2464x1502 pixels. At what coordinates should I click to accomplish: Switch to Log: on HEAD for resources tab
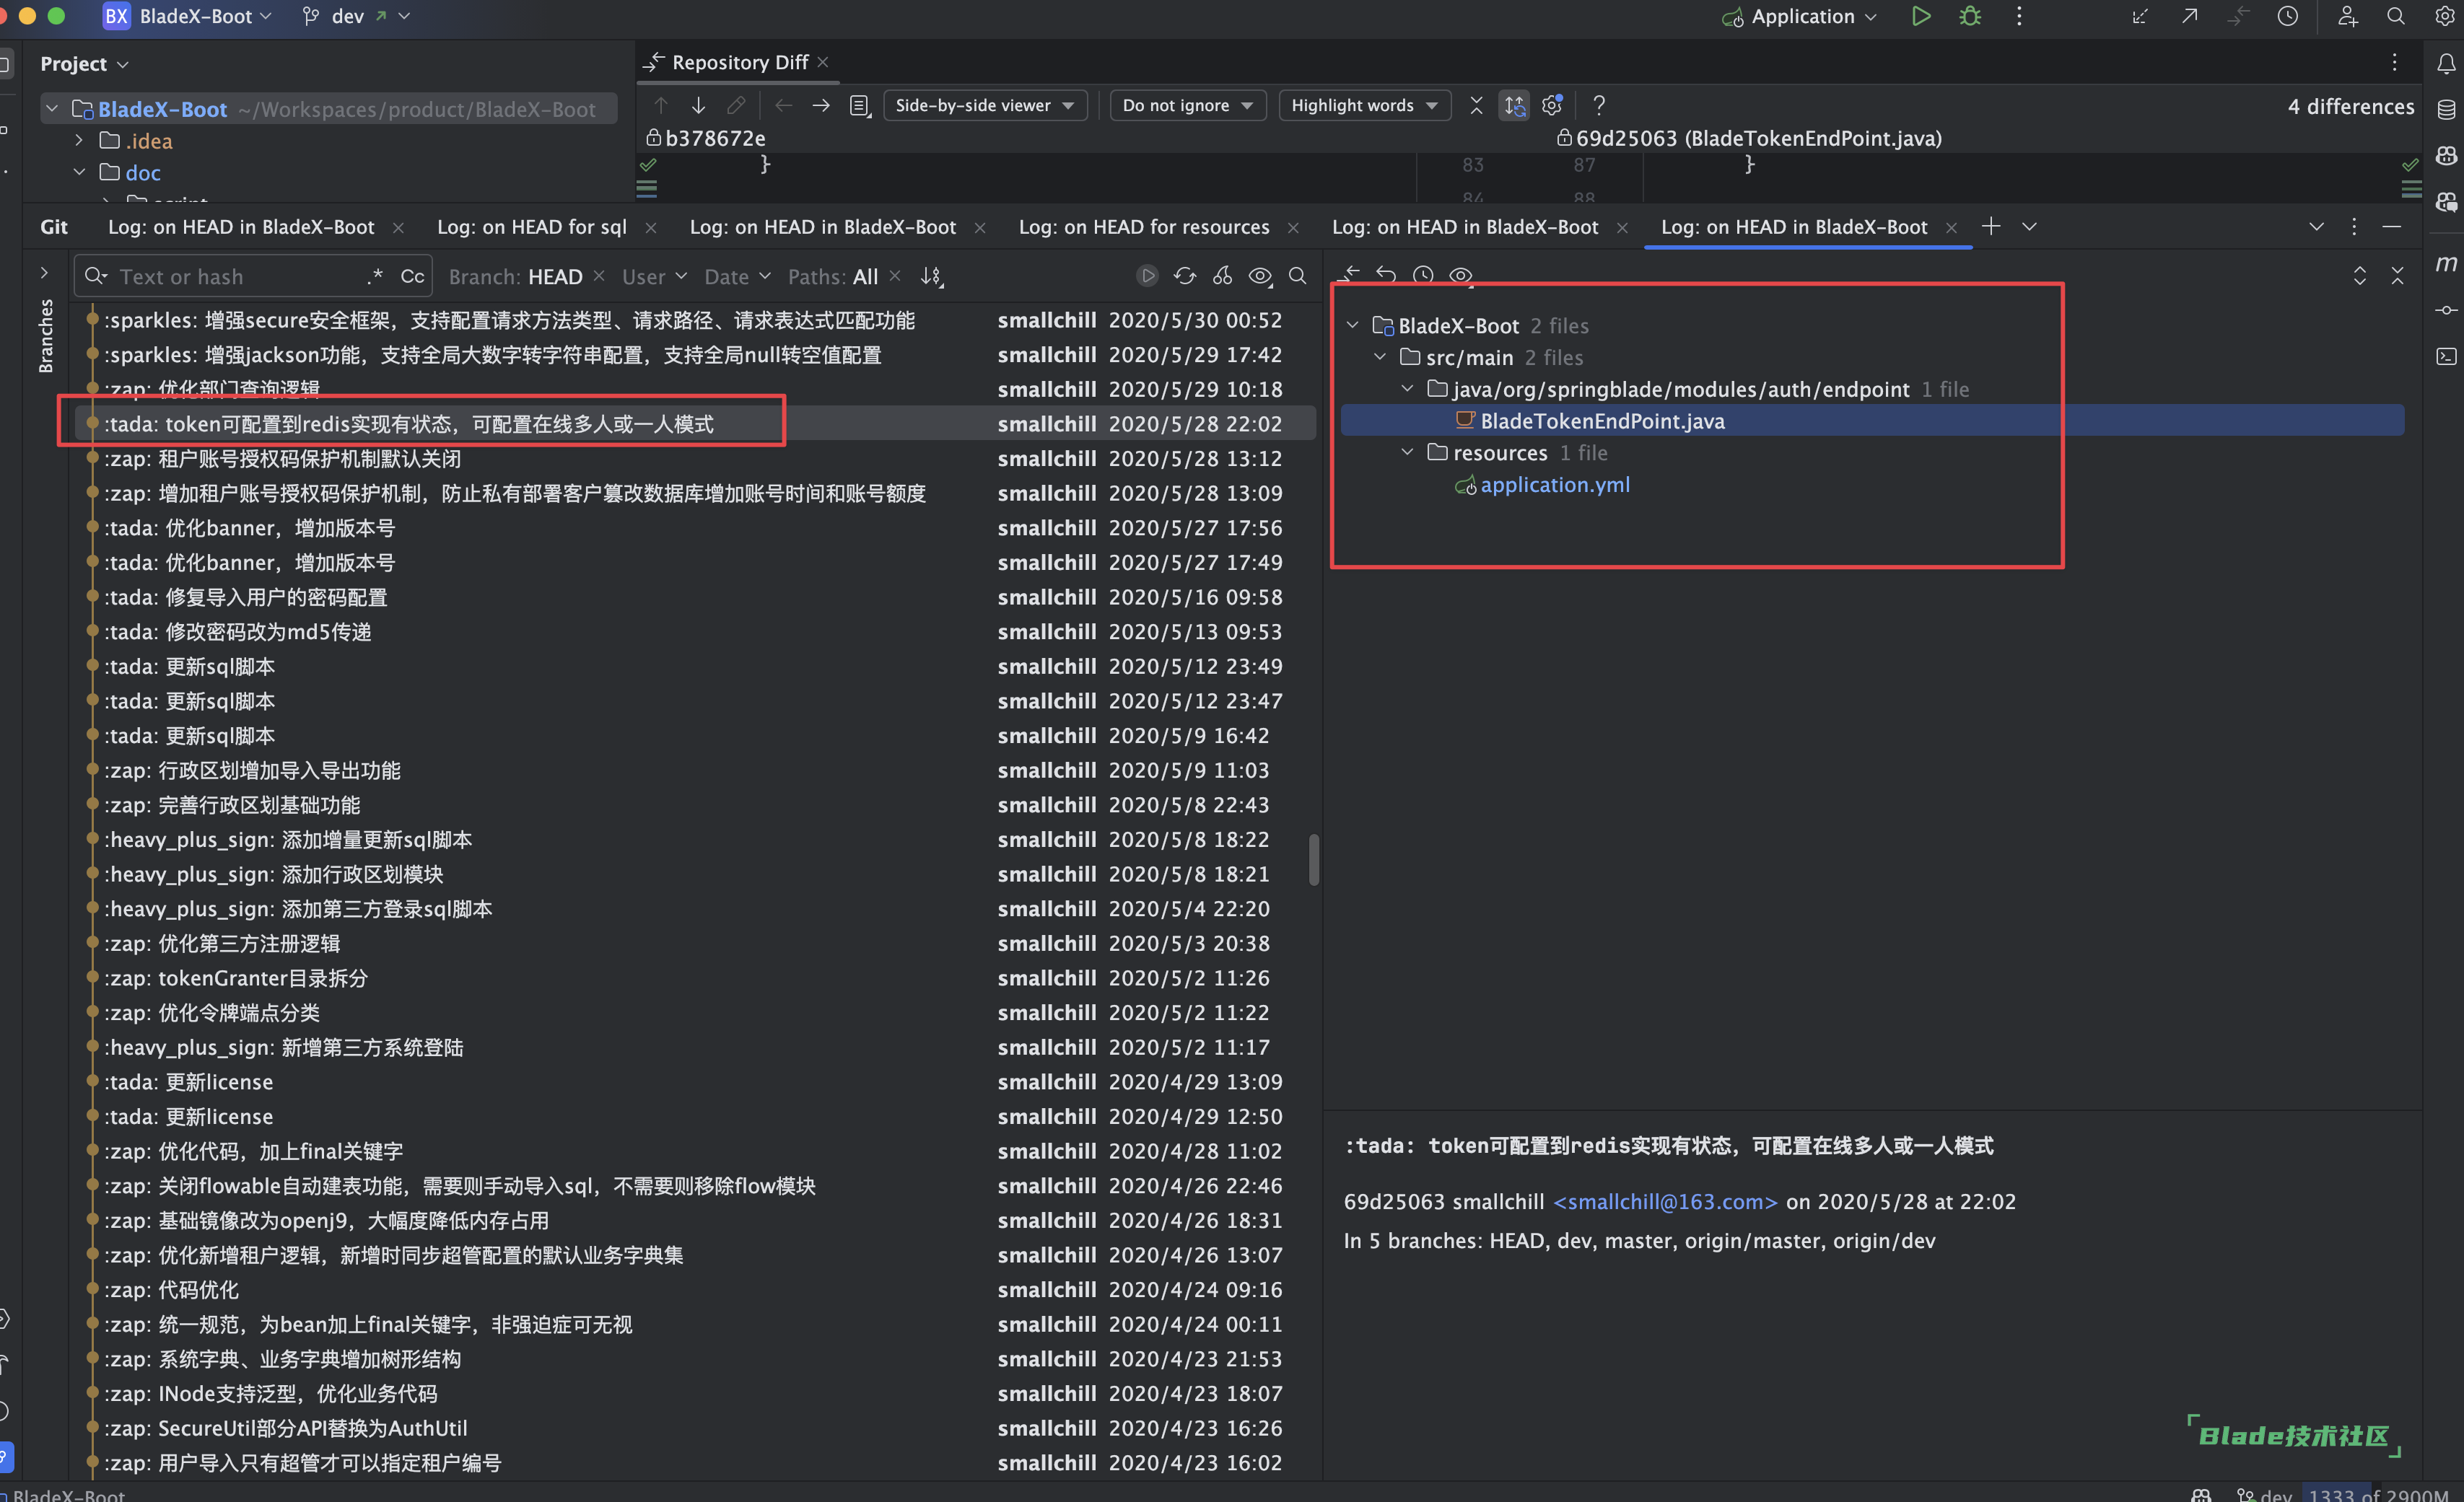click(x=1144, y=227)
